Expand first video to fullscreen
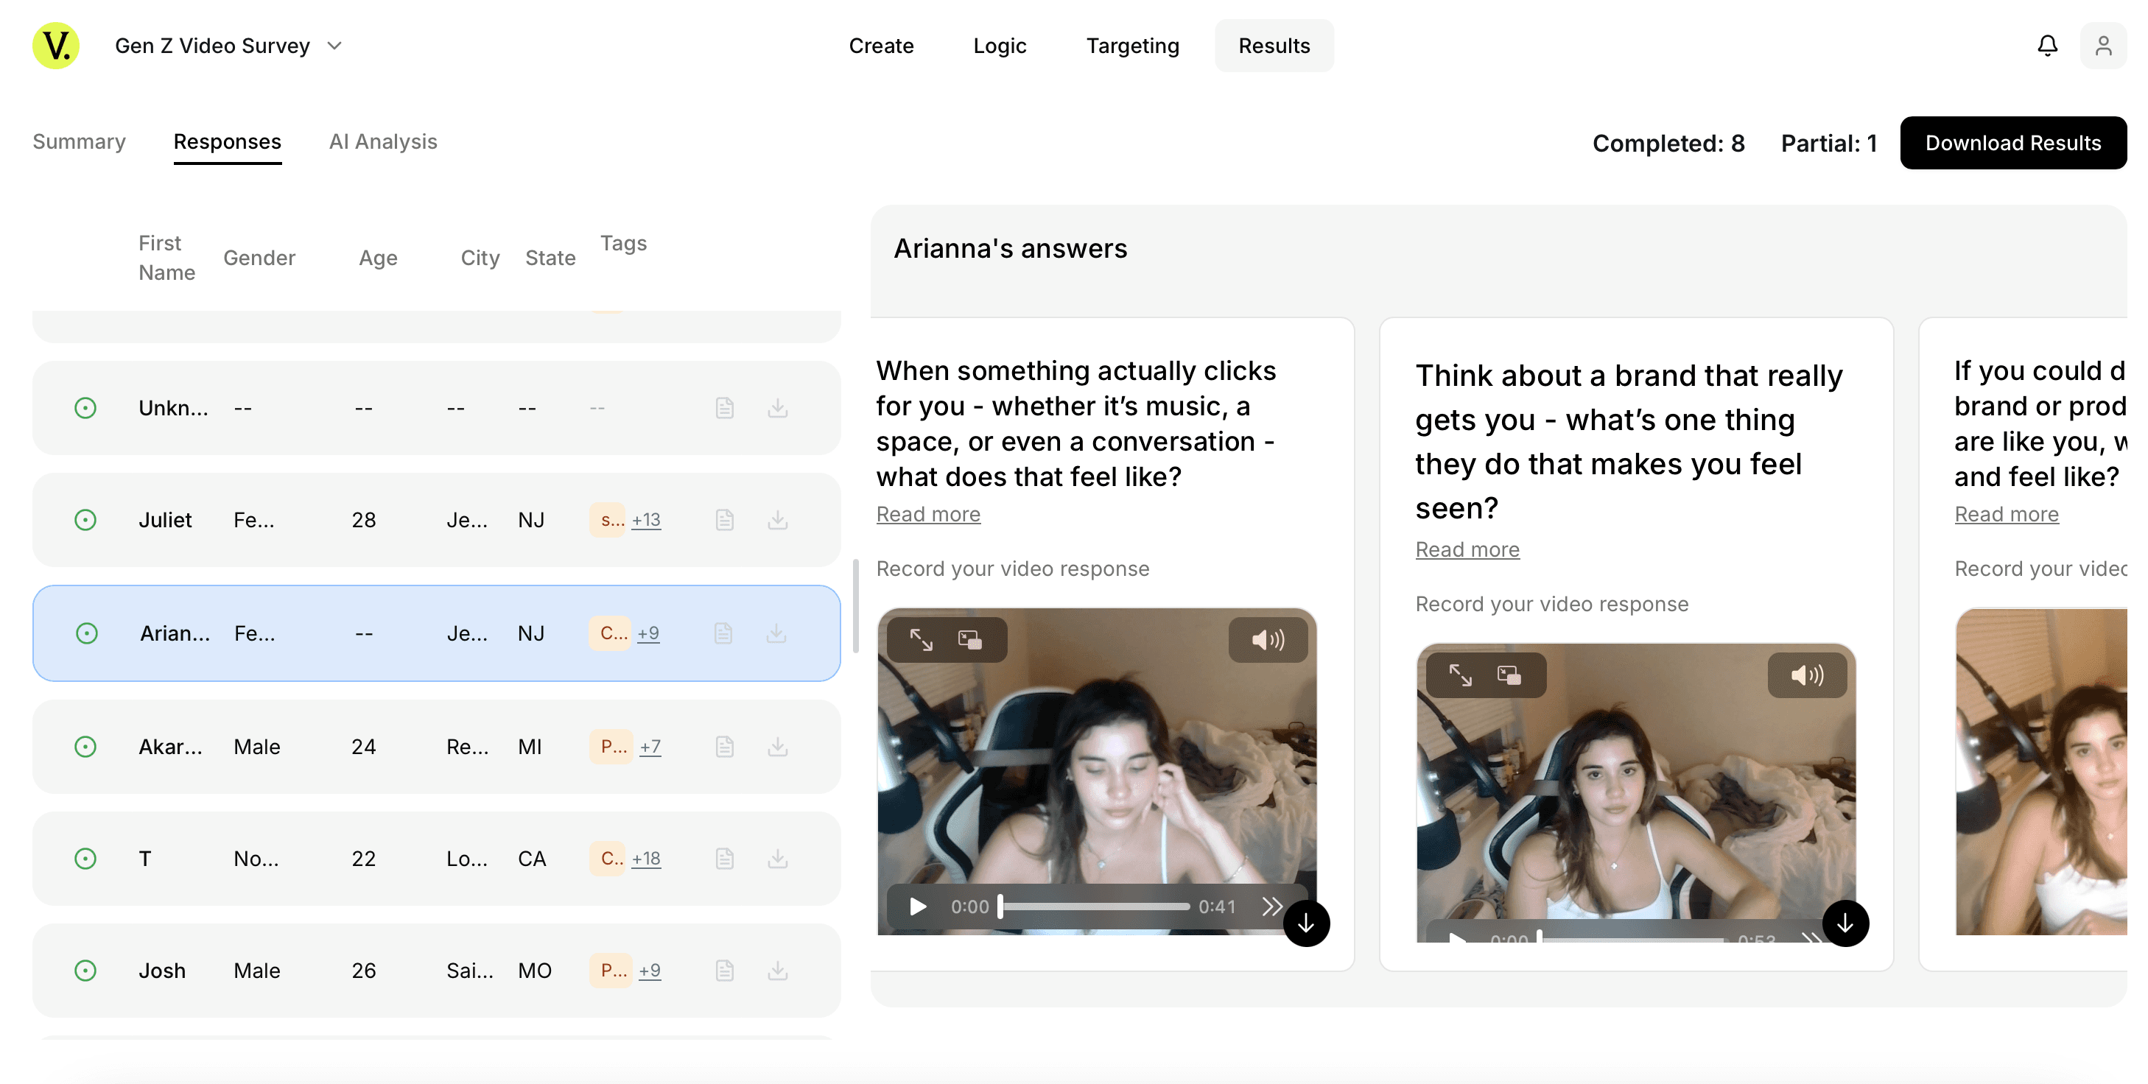This screenshot has height=1084, width=2148. click(x=922, y=639)
